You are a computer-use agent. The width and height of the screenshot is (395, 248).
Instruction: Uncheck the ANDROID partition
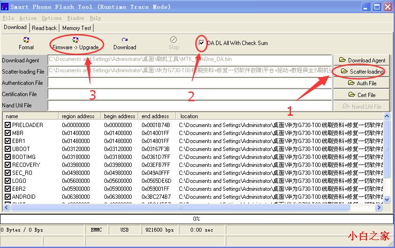(x=8, y=197)
